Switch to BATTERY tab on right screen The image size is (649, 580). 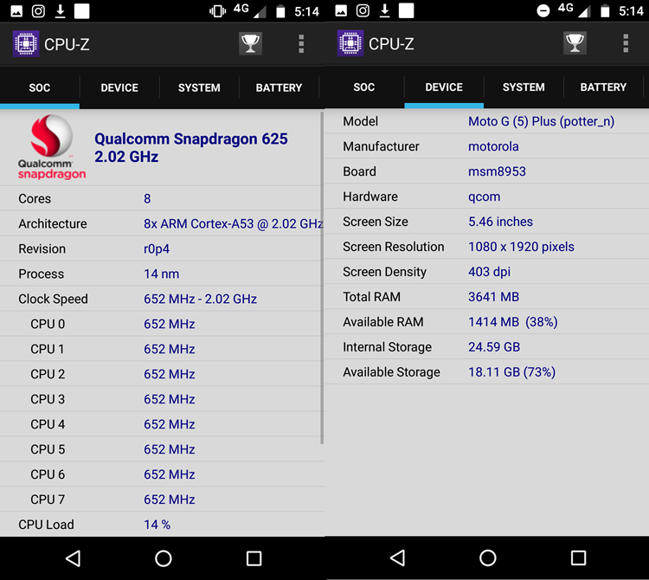tap(603, 87)
